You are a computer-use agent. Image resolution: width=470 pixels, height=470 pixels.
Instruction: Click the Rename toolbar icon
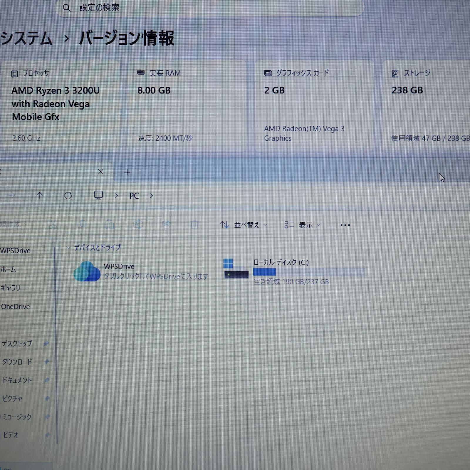click(138, 225)
